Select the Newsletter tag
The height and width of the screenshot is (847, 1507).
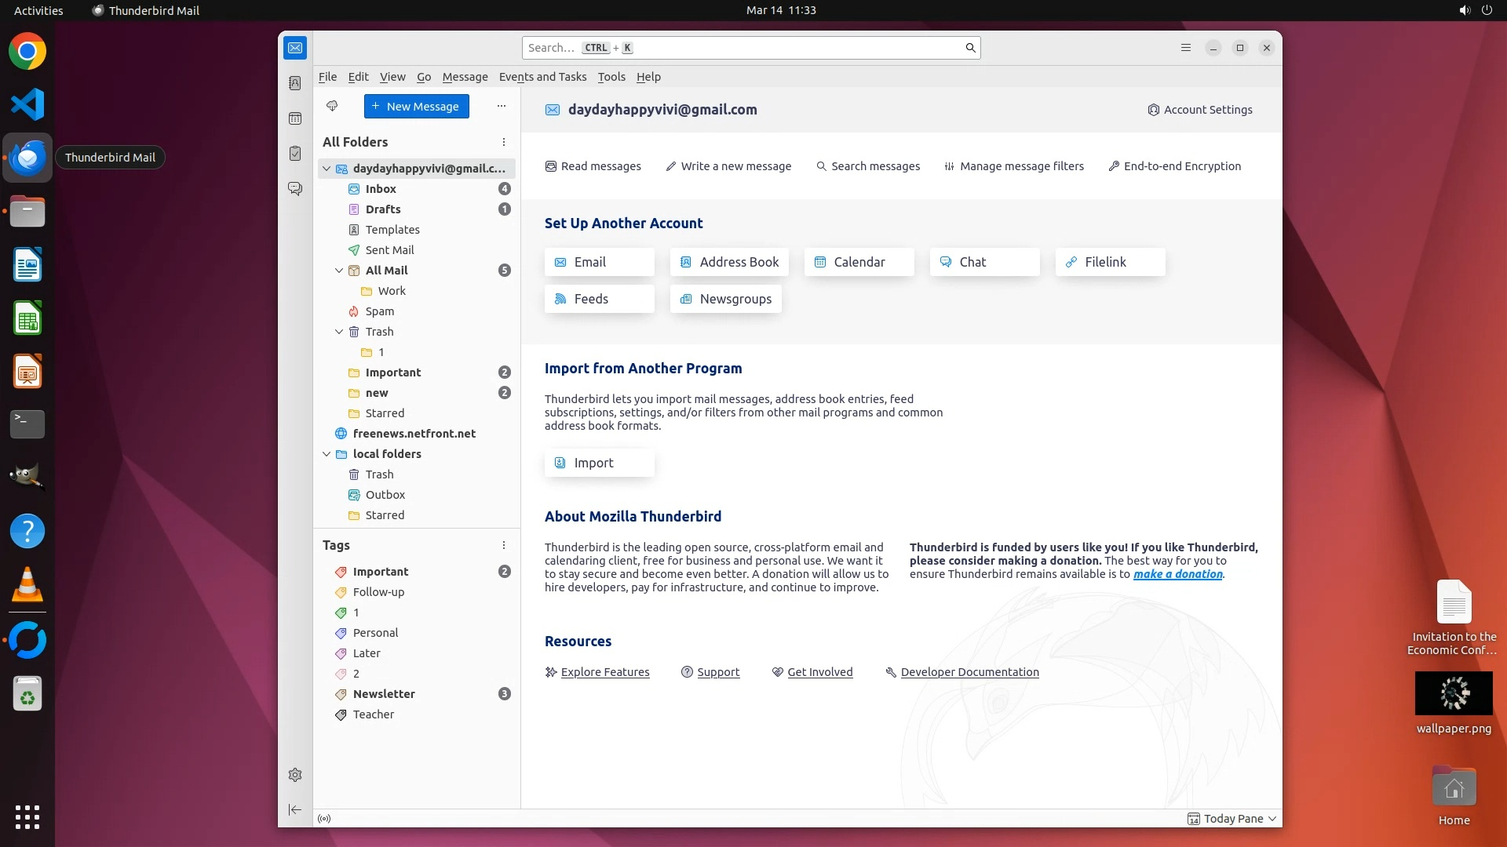coord(384,694)
